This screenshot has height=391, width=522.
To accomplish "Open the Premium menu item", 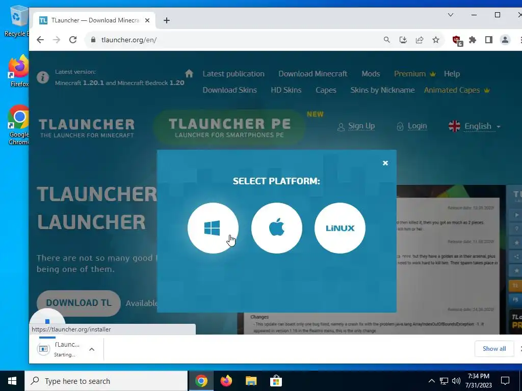I will coord(414,74).
